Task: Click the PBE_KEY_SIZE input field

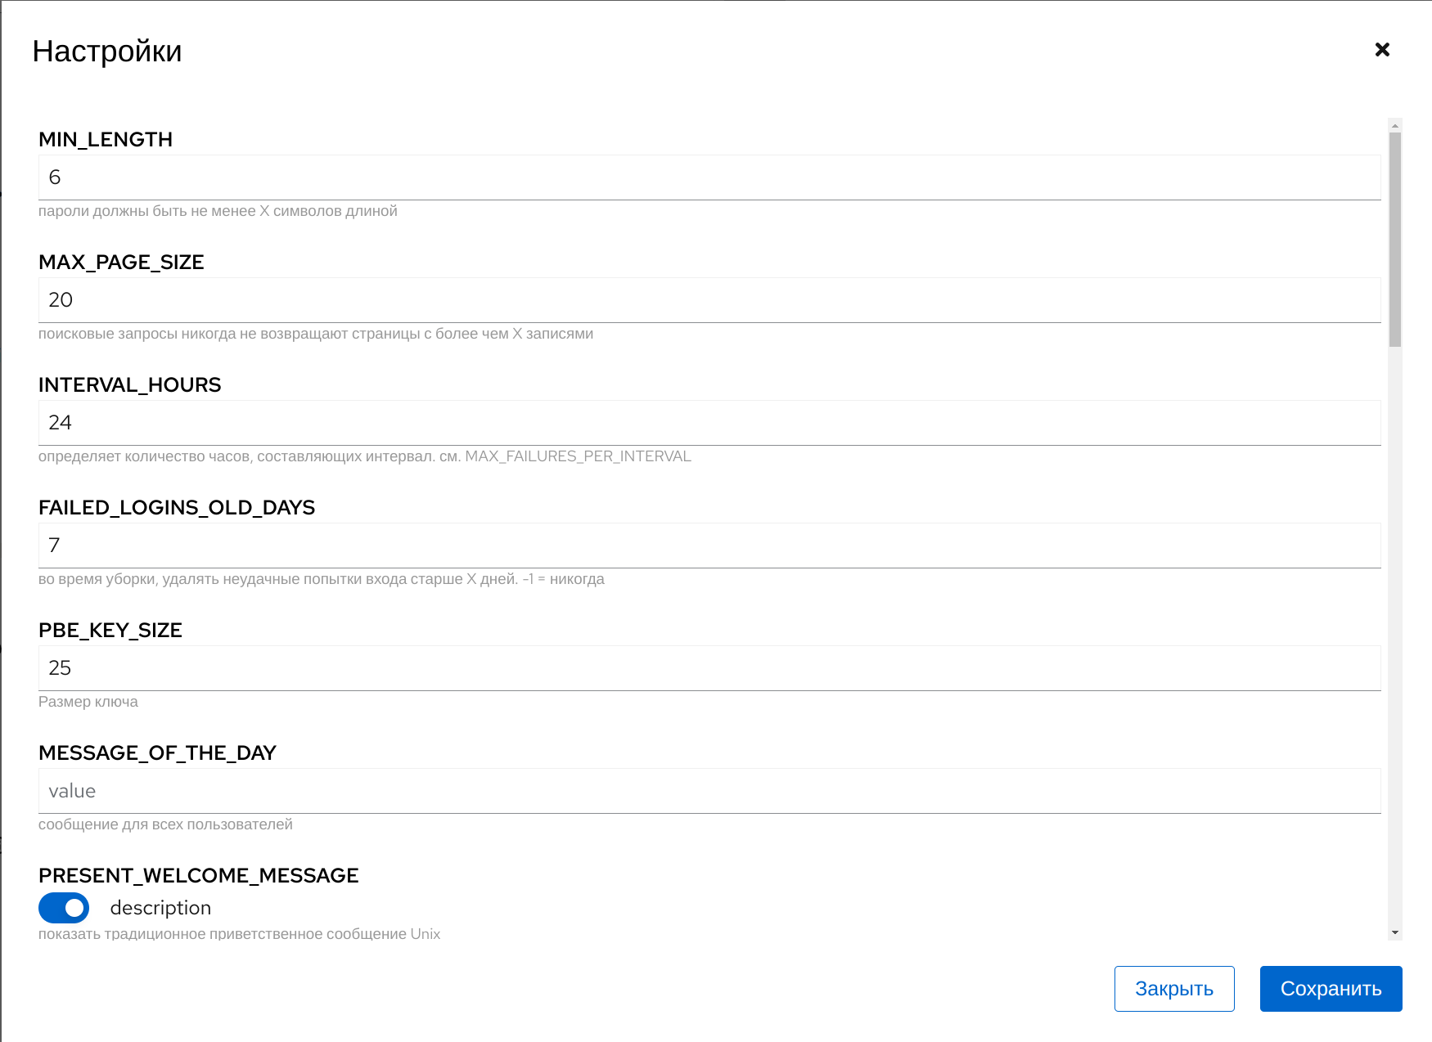Action: click(709, 668)
